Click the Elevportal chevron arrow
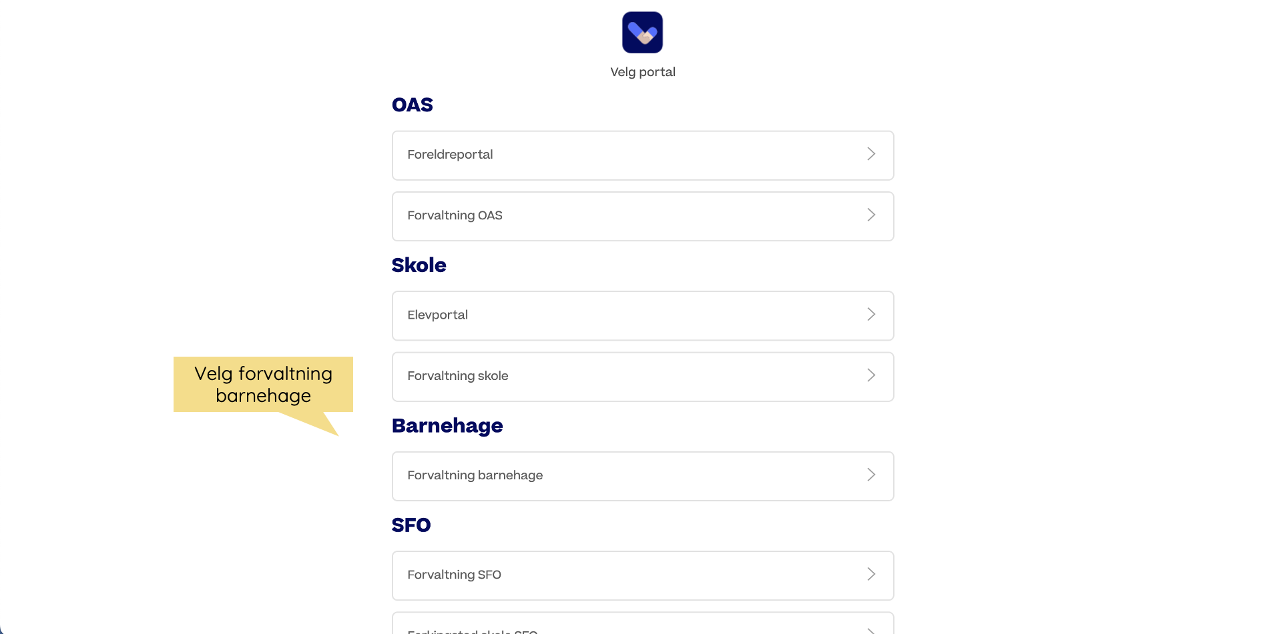Screen dimensions: 1281x634 (871, 314)
